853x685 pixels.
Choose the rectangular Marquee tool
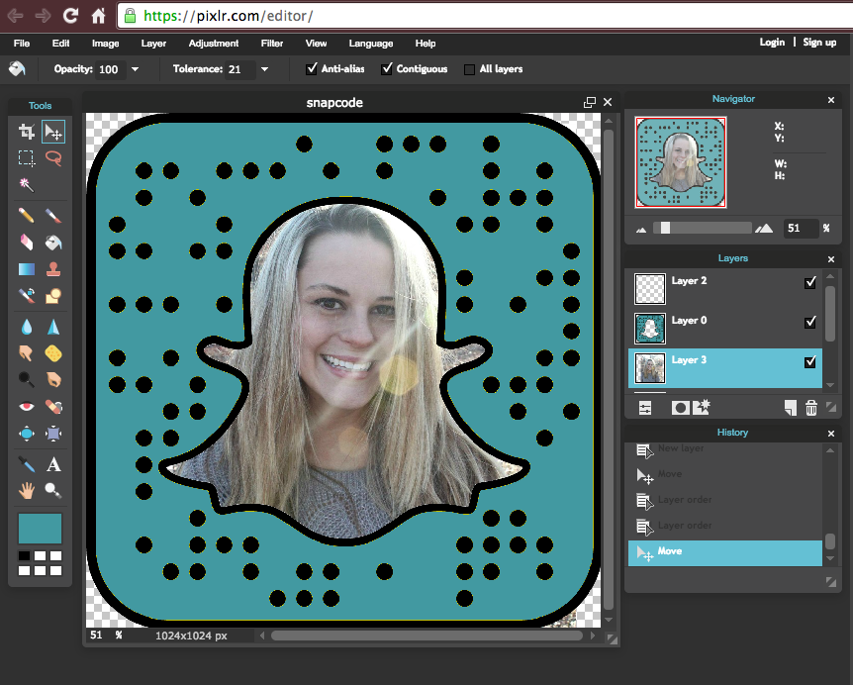point(26,158)
